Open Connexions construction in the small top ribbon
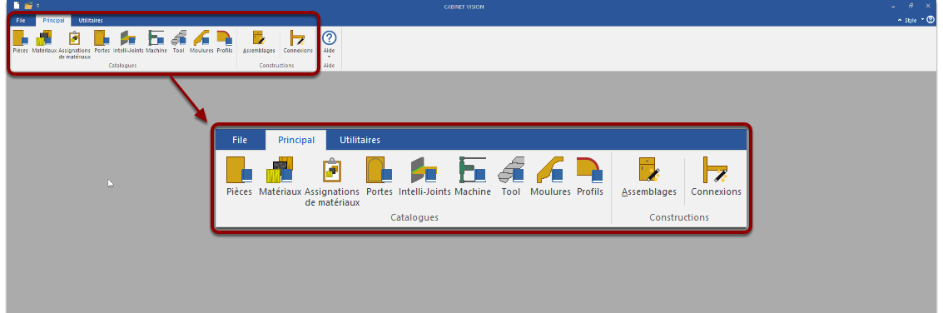The width and height of the screenshot is (943, 313). coord(298,42)
